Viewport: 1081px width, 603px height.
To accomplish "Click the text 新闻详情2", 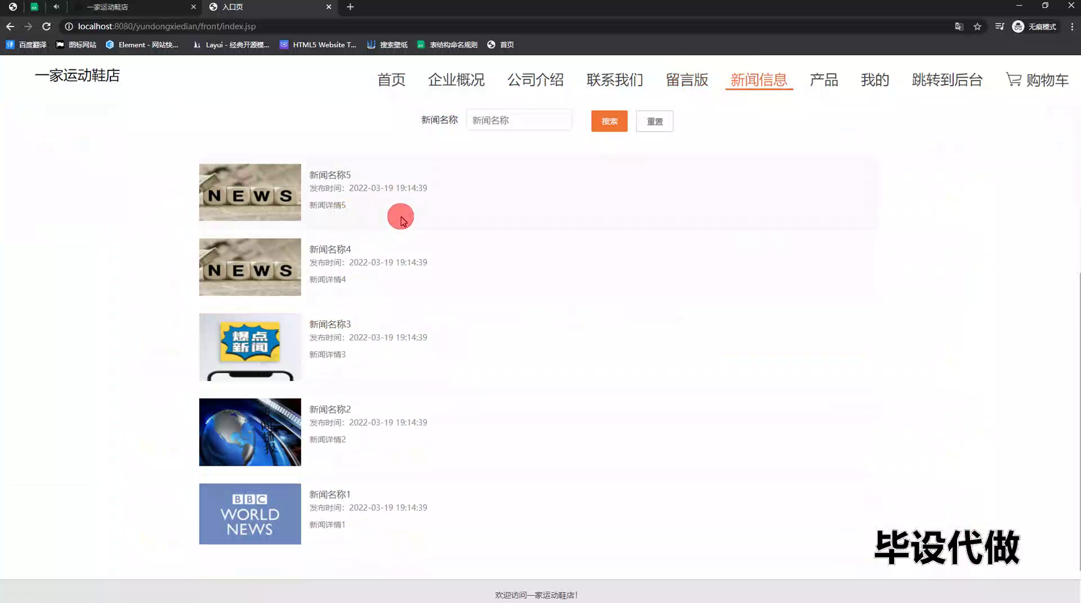I will [328, 439].
